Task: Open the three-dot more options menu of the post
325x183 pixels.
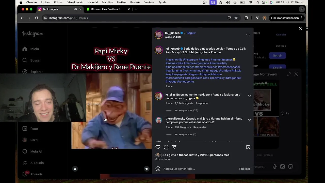Action: (248, 35)
